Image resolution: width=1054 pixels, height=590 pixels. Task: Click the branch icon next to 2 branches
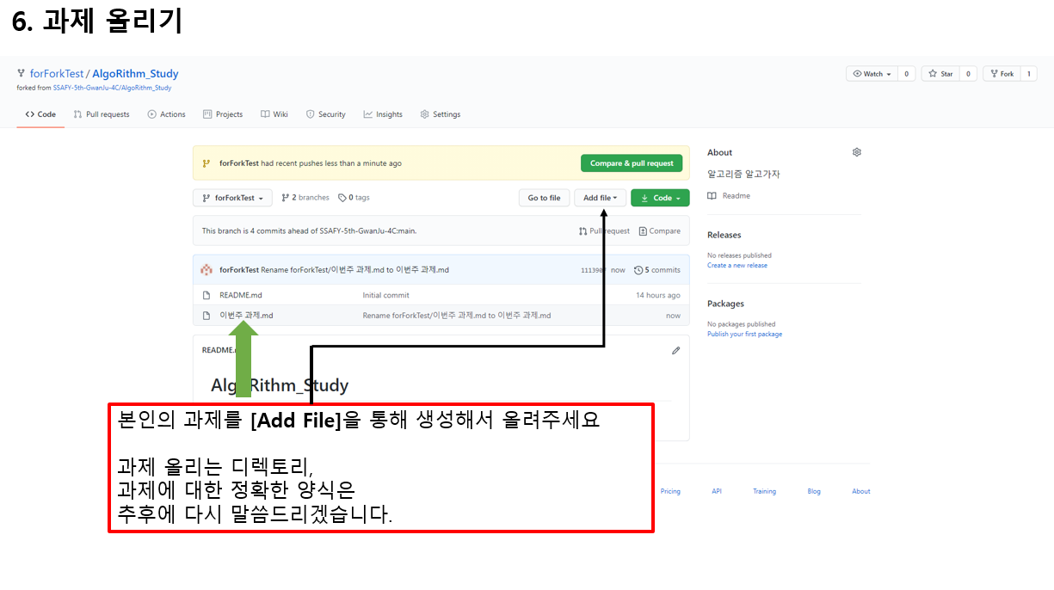(x=285, y=196)
